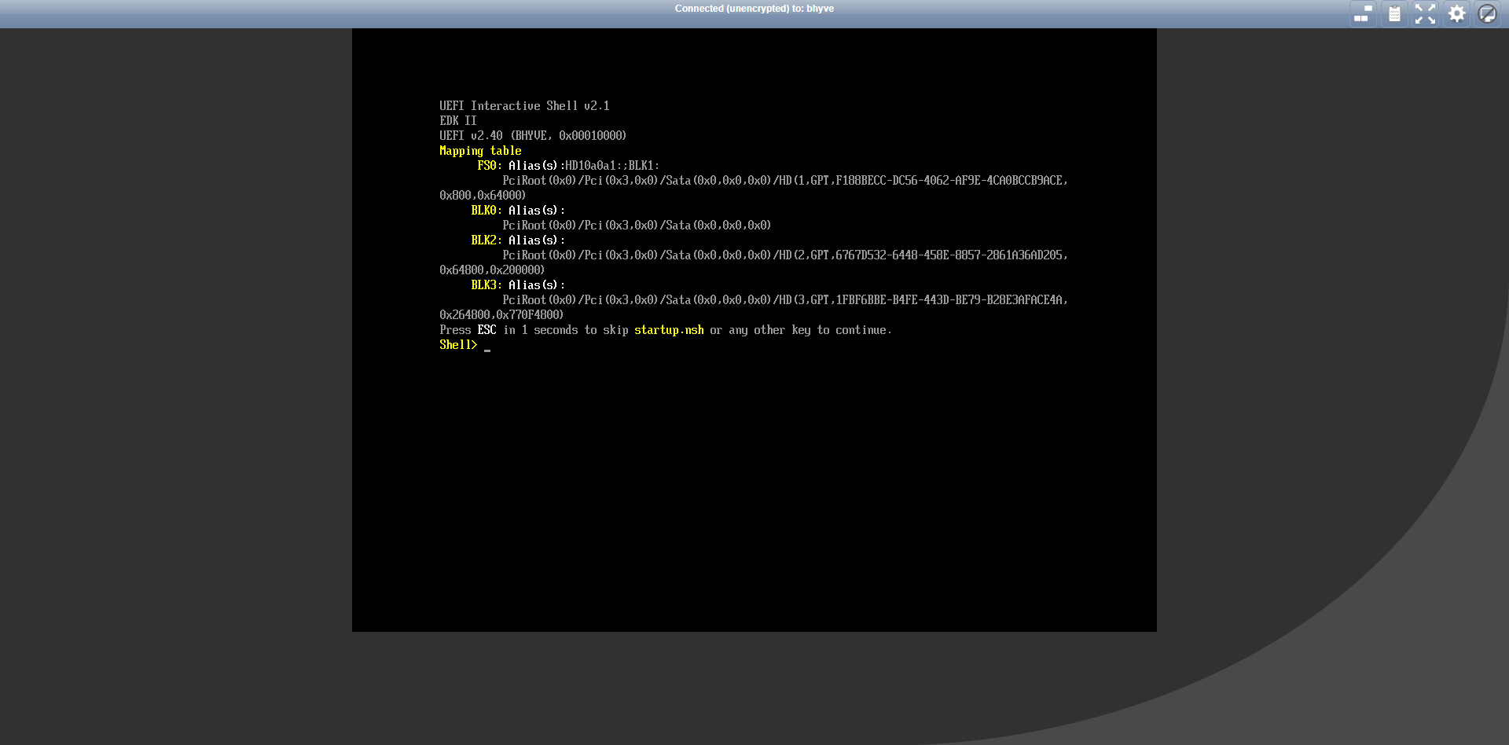Open the extra keys panel
Viewport: 1509px width, 745px height.
tap(1363, 14)
